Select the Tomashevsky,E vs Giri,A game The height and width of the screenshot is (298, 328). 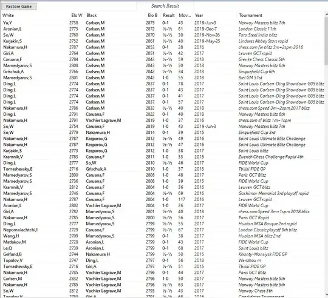pos(162,267)
